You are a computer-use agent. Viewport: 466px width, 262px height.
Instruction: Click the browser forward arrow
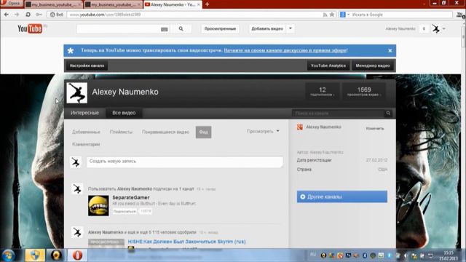pos(17,15)
